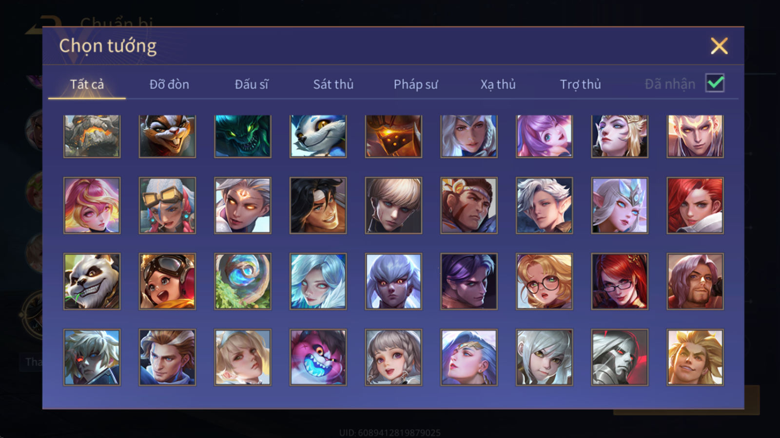Toggle the Đã nhận checkbox

[x=715, y=83]
